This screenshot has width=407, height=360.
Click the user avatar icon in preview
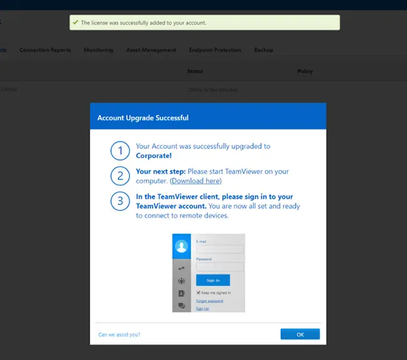click(182, 246)
